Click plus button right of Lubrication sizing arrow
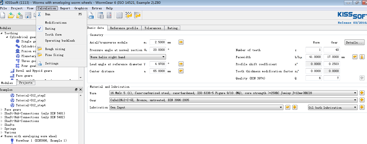The image size is (367, 144). coord(295,107)
